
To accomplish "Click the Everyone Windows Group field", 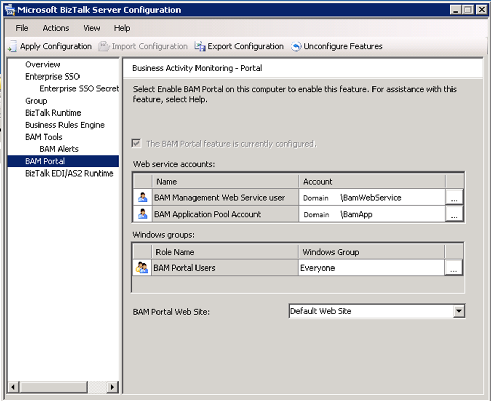I will coord(370,268).
